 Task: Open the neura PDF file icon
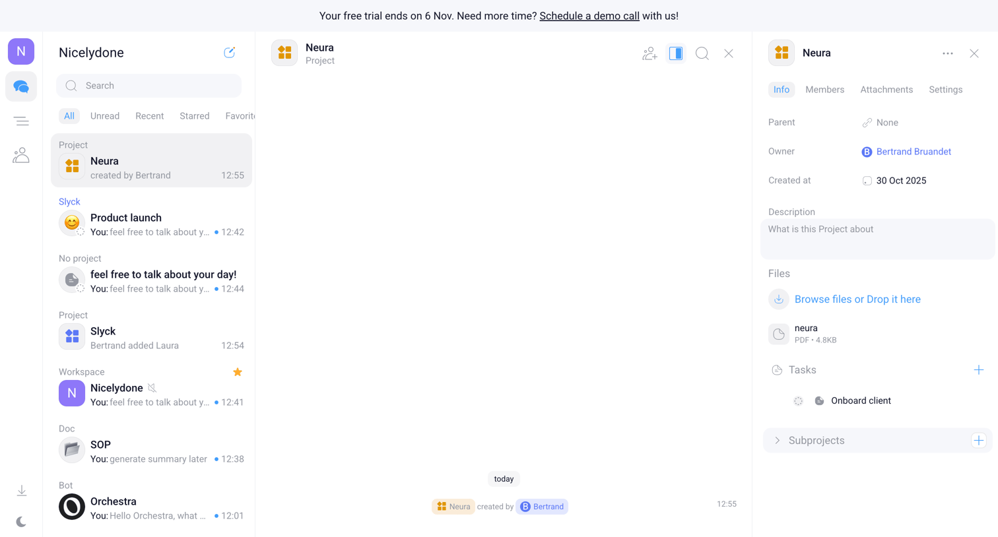779,334
